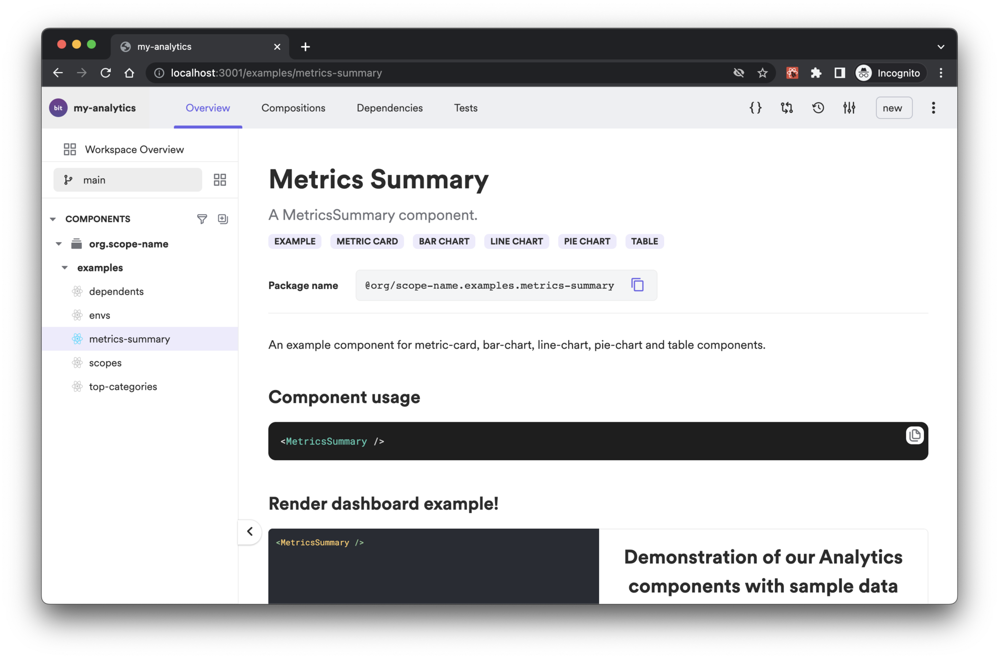Screen dimensions: 999x659
Task: Open the components filter funnel icon
Action: pyautogui.click(x=202, y=219)
